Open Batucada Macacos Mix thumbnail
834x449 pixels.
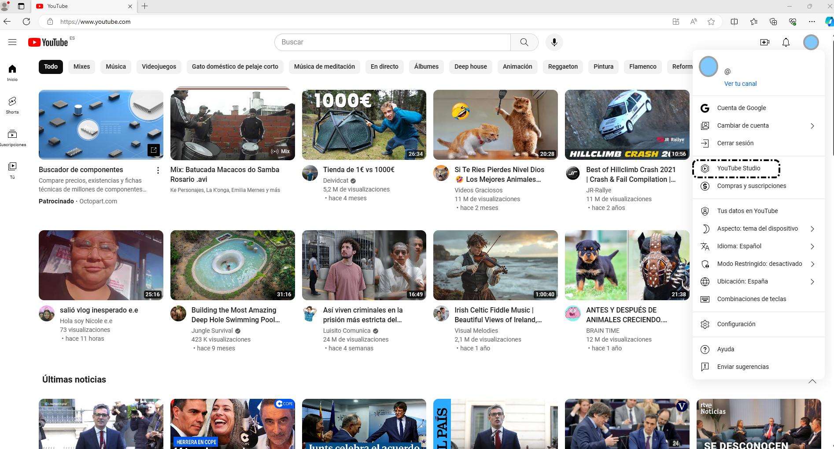click(232, 125)
